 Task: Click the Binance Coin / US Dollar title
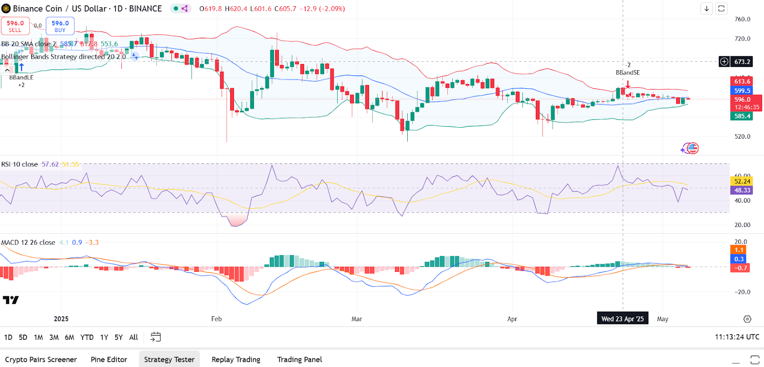[x=87, y=9]
